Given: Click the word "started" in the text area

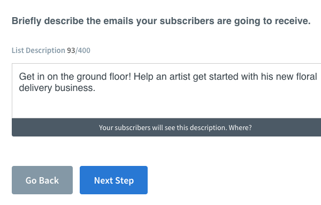Looking at the screenshot, I should click(224, 77).
